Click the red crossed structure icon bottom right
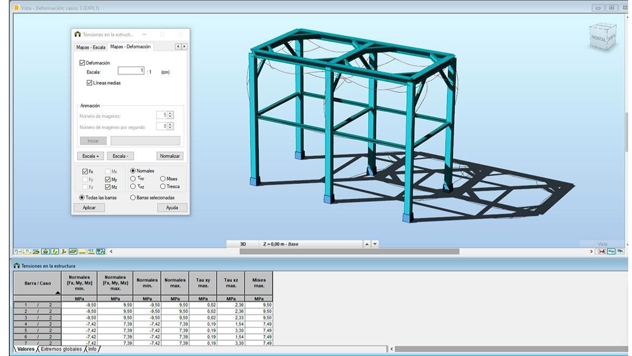 pos(602,251)
